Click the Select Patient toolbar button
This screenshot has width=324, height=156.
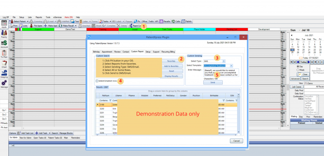click(18, 21)
